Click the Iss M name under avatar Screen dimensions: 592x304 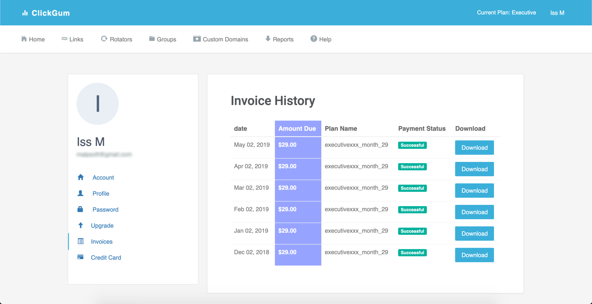tap(91, 142)
